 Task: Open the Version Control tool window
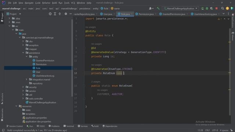(15, 126)
